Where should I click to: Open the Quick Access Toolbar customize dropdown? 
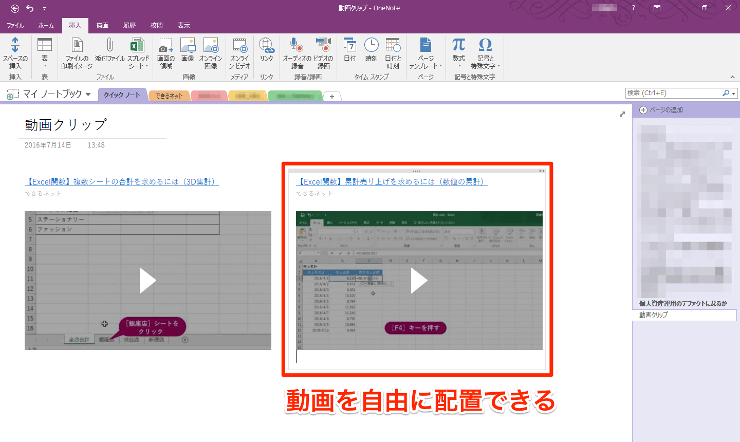point(44,8)
